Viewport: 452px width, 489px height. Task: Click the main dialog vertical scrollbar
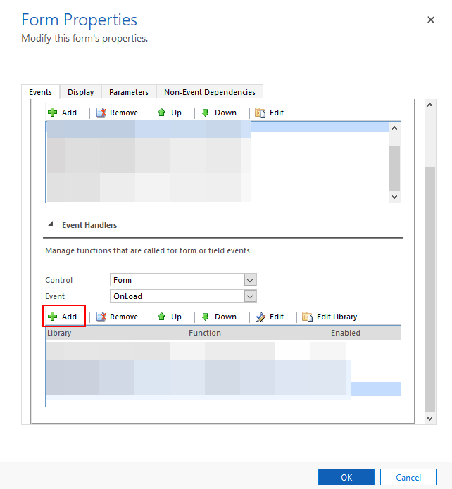(430, 281)
